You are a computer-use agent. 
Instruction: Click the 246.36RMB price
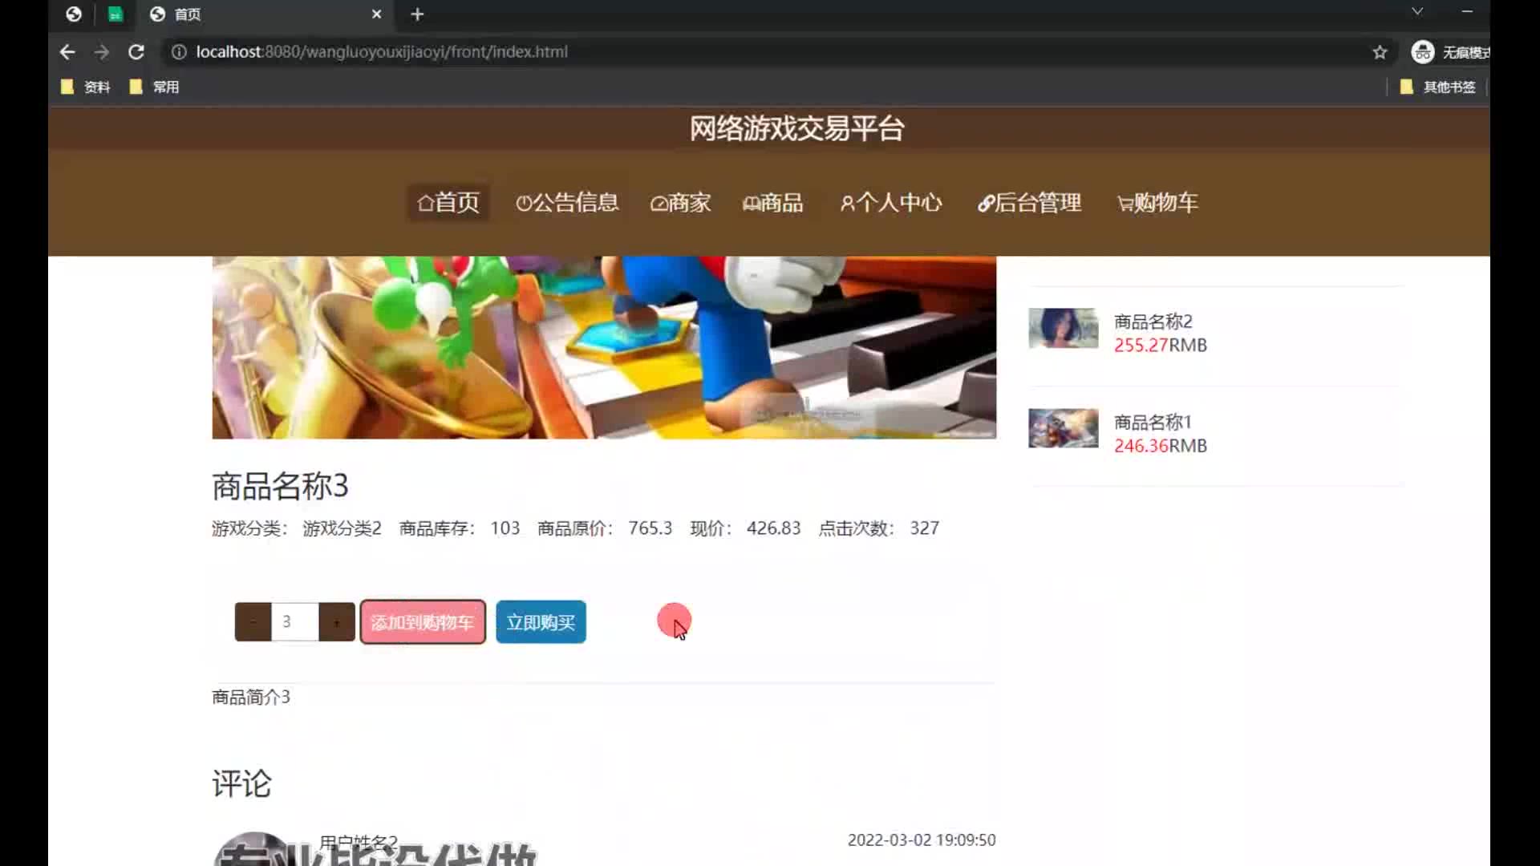1161,446
